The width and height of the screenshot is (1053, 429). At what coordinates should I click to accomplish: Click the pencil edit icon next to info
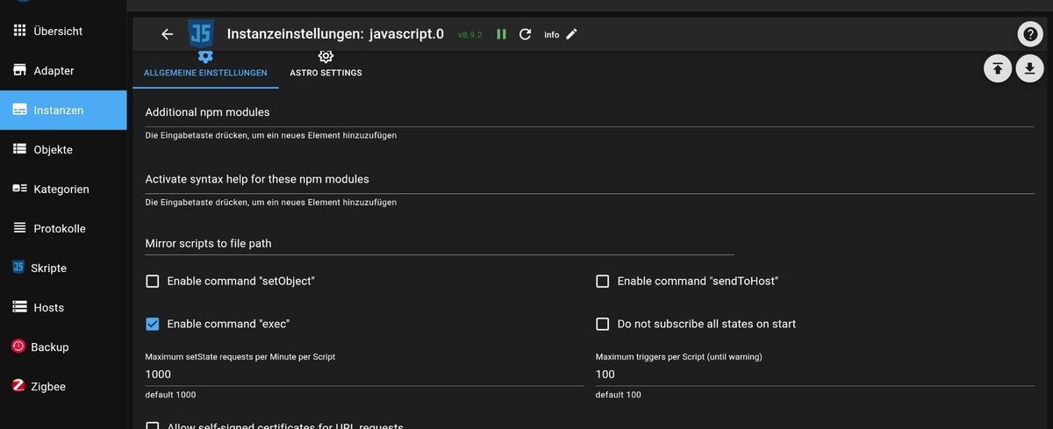pos(571,34)
